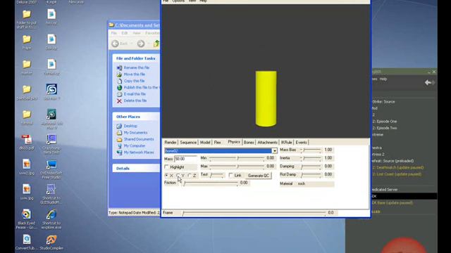Click the My Computer icon in Other Places
The image size is (451, 253).
click(119, 145)
